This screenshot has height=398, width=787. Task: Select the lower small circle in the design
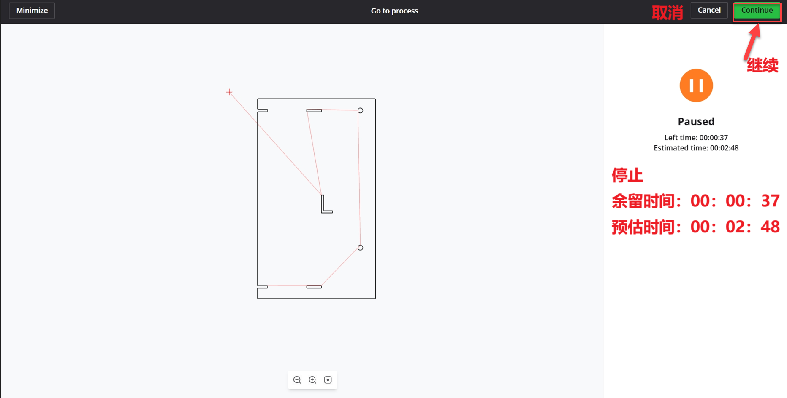point(360,248)
